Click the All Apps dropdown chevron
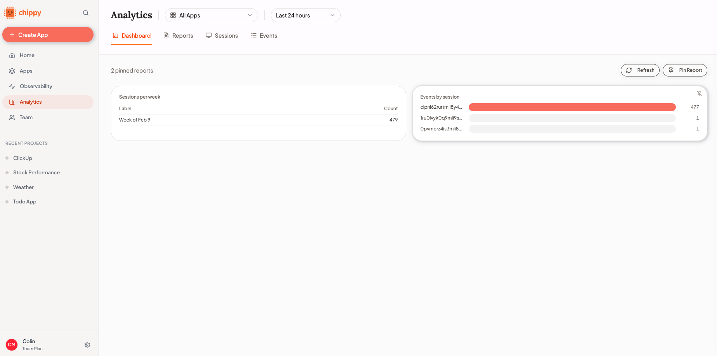The height and width of the screenshot is (356, 717). point(250,15)
